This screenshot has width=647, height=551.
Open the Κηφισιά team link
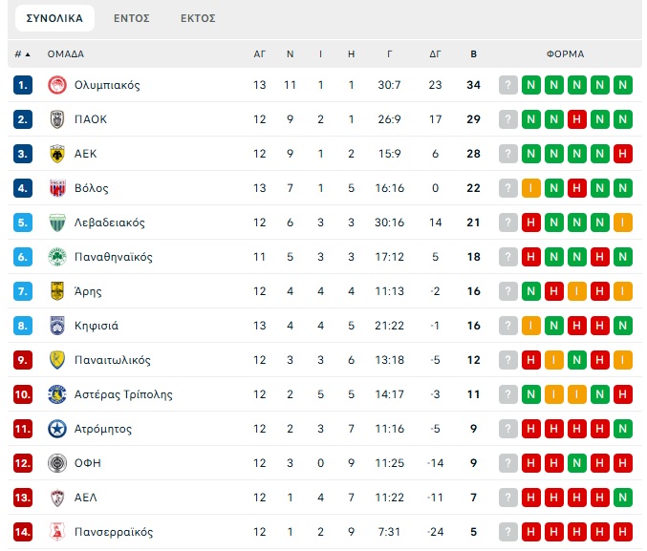97,326
